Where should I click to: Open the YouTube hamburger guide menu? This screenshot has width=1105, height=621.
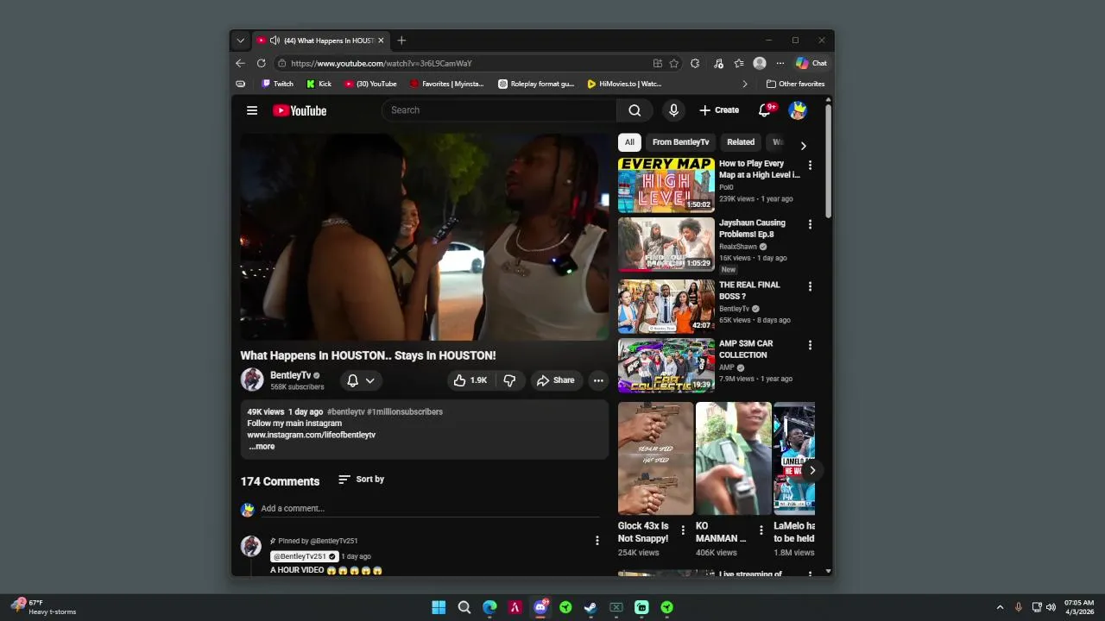pyautogui.click(x=252, y=110)
